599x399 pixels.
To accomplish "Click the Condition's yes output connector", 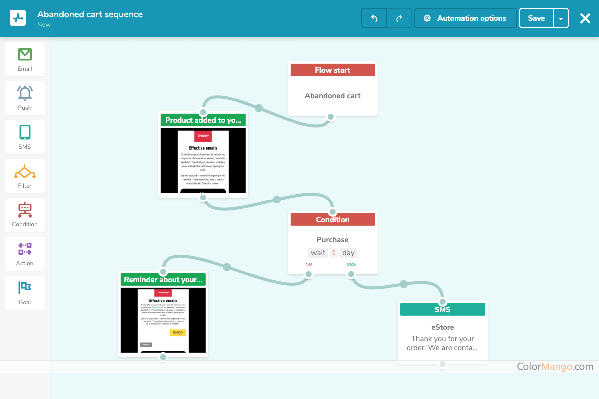I will (x=351, y=274).
